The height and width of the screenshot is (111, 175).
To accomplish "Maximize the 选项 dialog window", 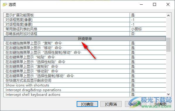I will tap(155, 4).
